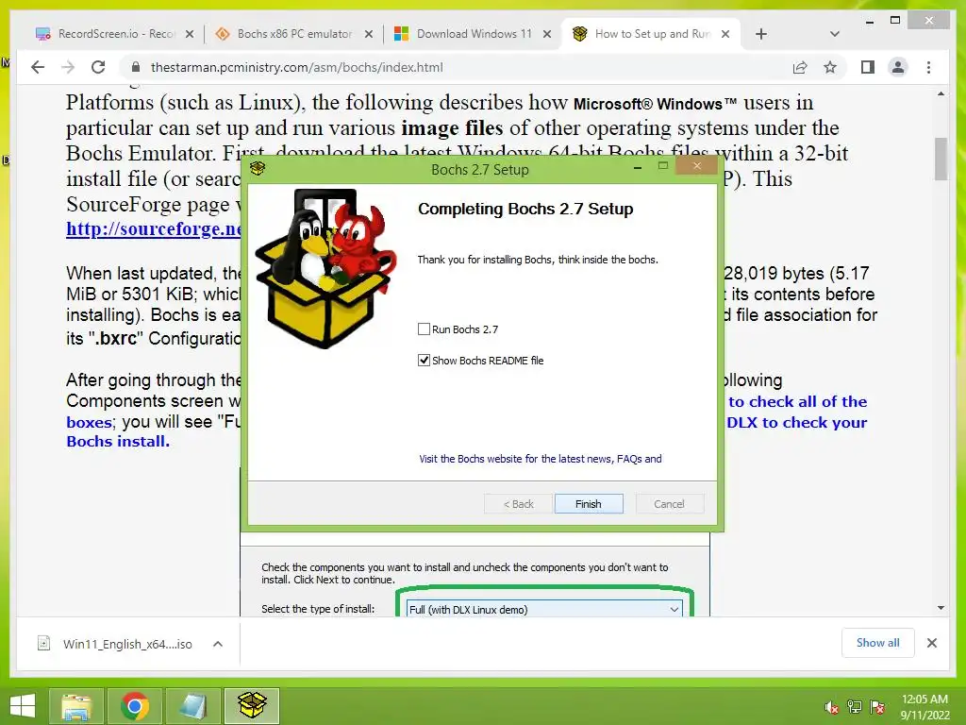Click Show all downloads
Viewport: 966px width, 725px height.
tap(878, 642)
